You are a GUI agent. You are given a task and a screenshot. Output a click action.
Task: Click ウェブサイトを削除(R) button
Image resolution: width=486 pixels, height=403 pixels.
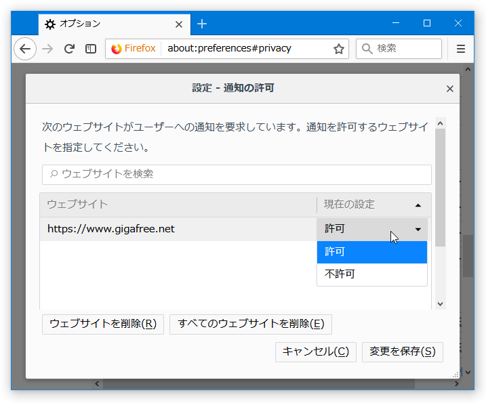(103, 324)
